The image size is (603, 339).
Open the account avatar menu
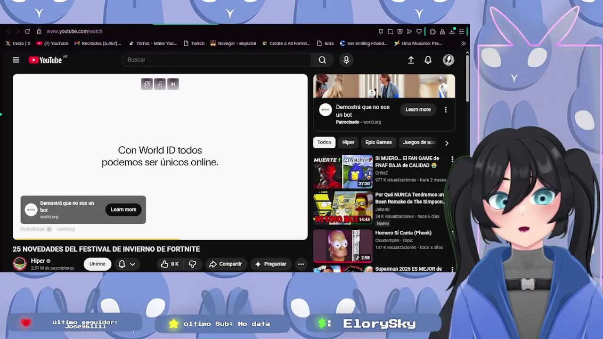pyautogui.click(x=448, y=60)
